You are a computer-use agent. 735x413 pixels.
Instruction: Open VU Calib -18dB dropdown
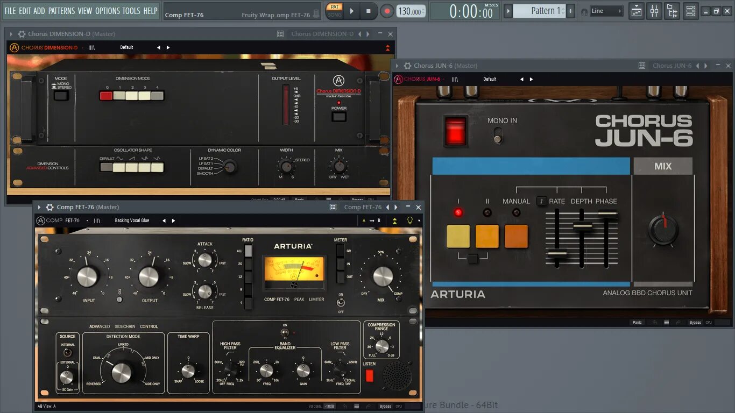tap(329, 406)
